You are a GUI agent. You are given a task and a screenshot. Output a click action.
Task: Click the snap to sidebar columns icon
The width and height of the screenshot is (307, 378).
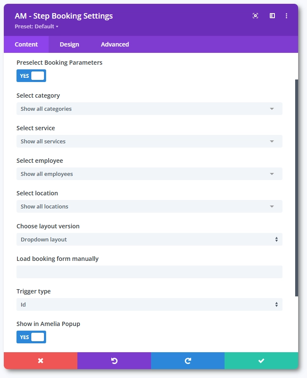[272, 16]
